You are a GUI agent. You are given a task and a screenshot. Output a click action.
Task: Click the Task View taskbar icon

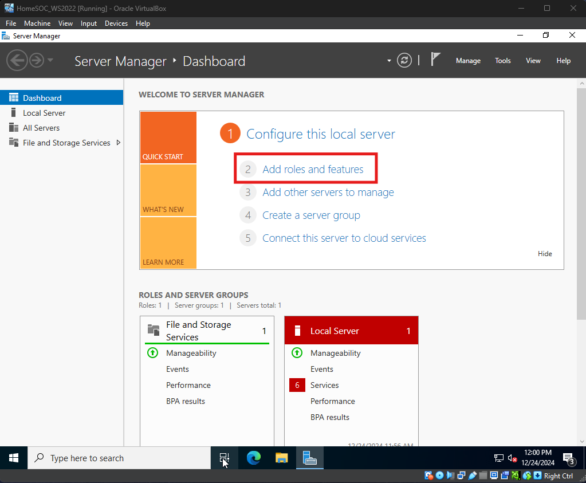point(224,458)
